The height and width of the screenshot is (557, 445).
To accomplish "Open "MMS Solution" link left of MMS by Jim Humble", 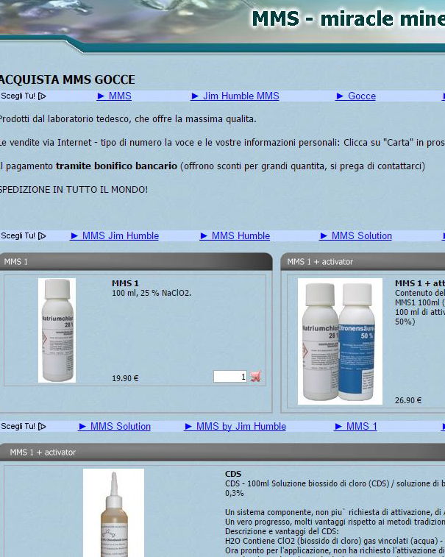I will point(120,426).
